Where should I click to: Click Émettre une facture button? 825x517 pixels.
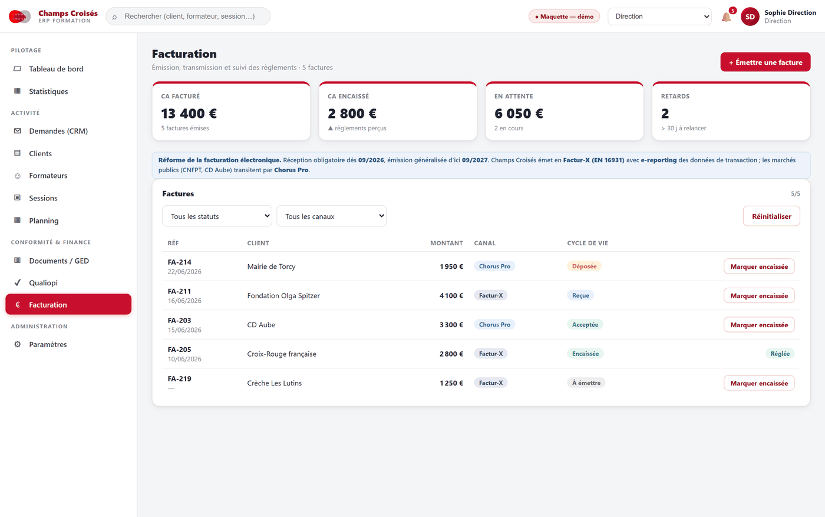pyautogui.click(x=765, y=62)
